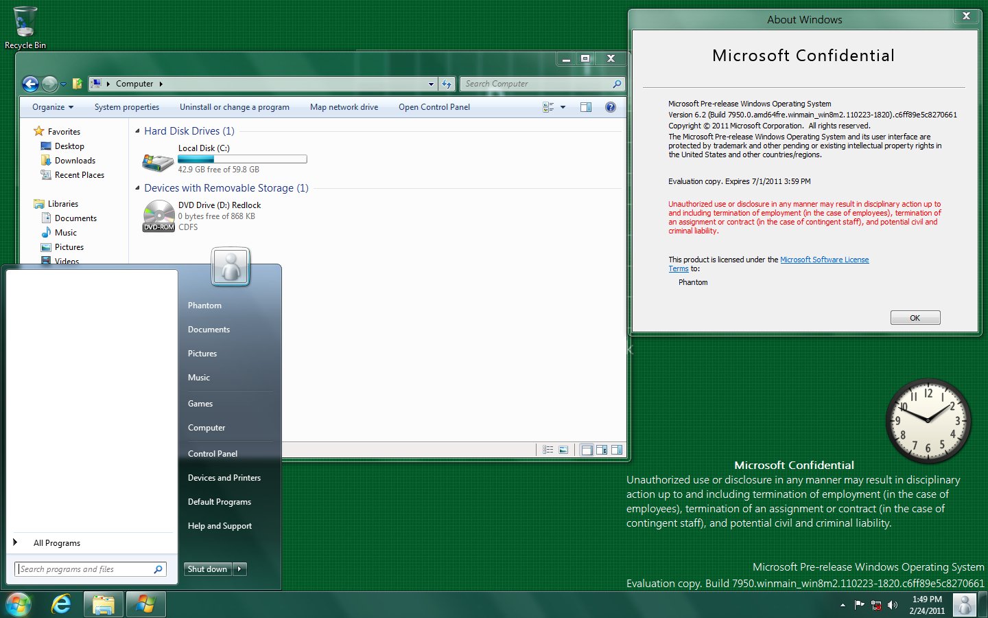Expand the Shut down options arrow
988x618 pixels.
coord(239,569)
